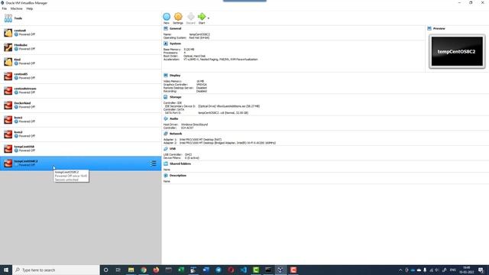The height and width of the screenshot is (275, 489).
Task: Click the Storage section icon
Action: [166, 97]
